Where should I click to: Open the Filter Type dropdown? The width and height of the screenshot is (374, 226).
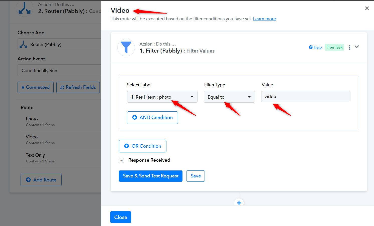coord(229,97)
